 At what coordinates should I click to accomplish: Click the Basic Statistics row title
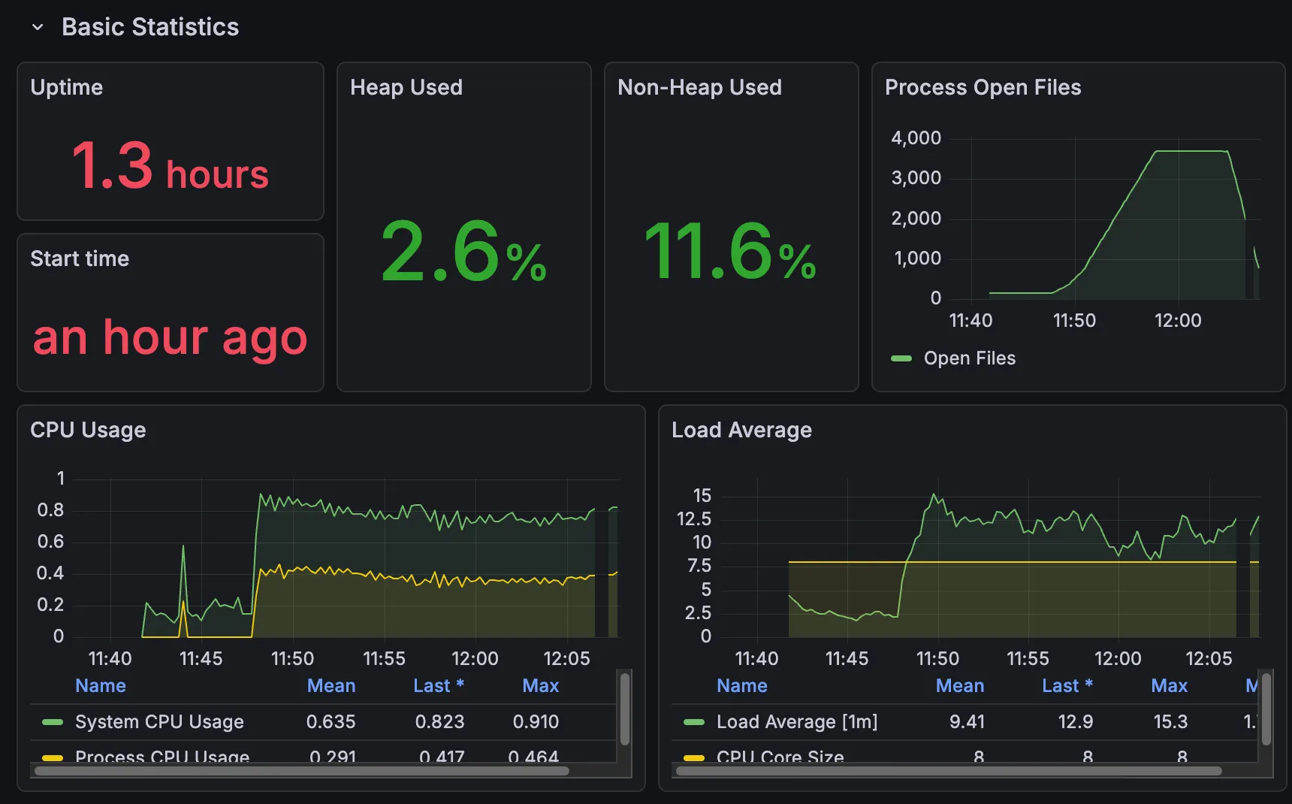pyautogui.click(x=150, y=27)
